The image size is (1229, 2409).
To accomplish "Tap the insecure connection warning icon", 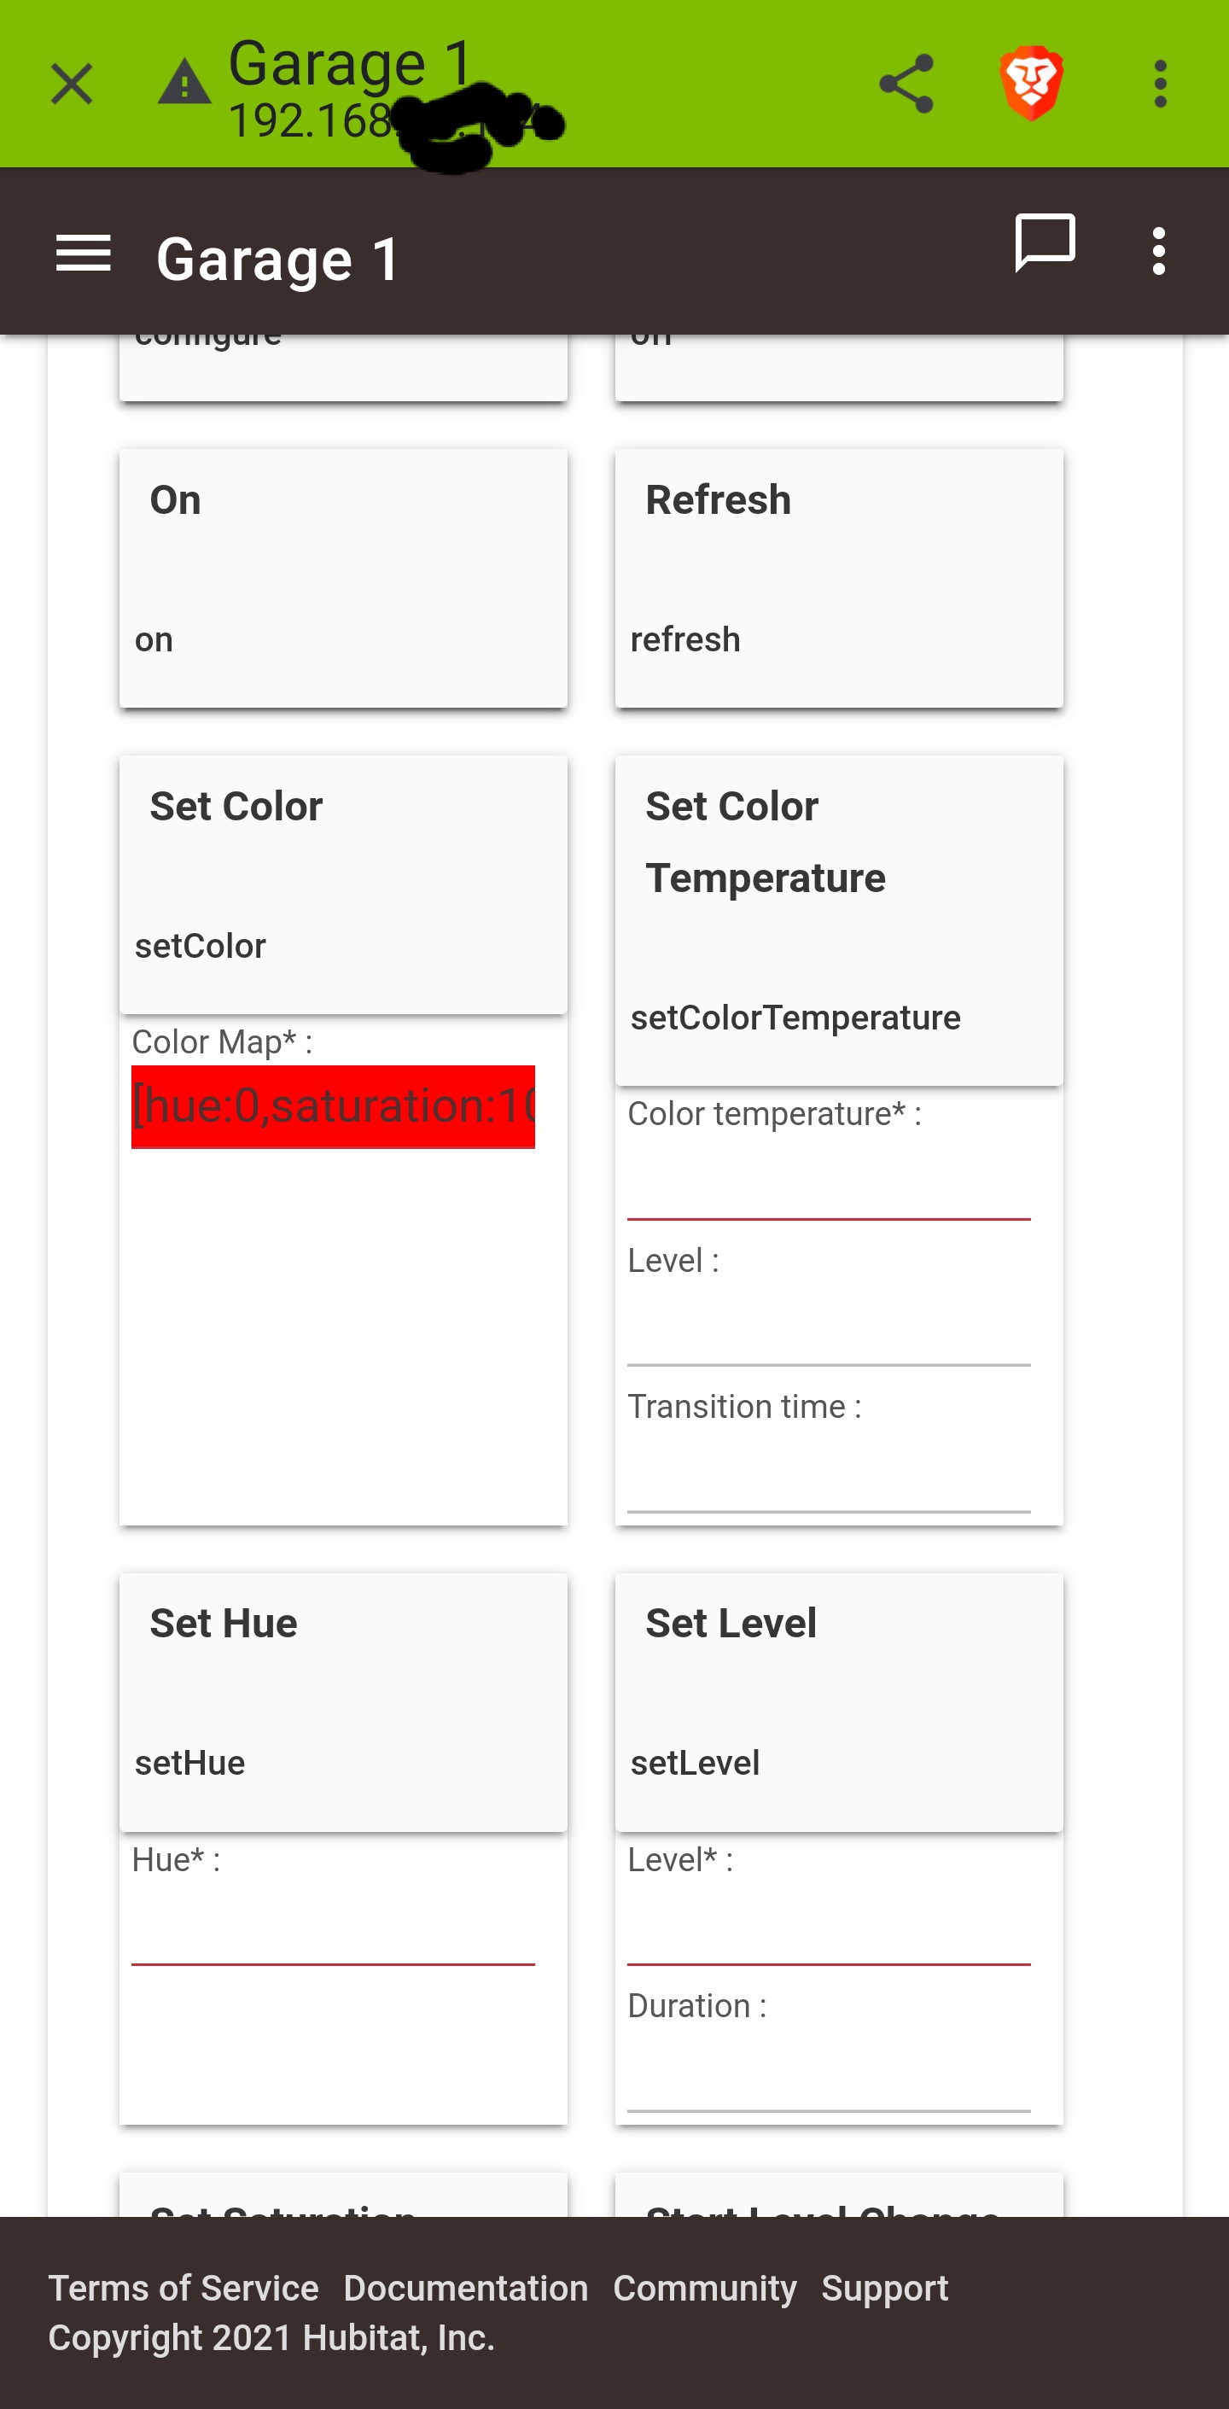I will 184,81.
